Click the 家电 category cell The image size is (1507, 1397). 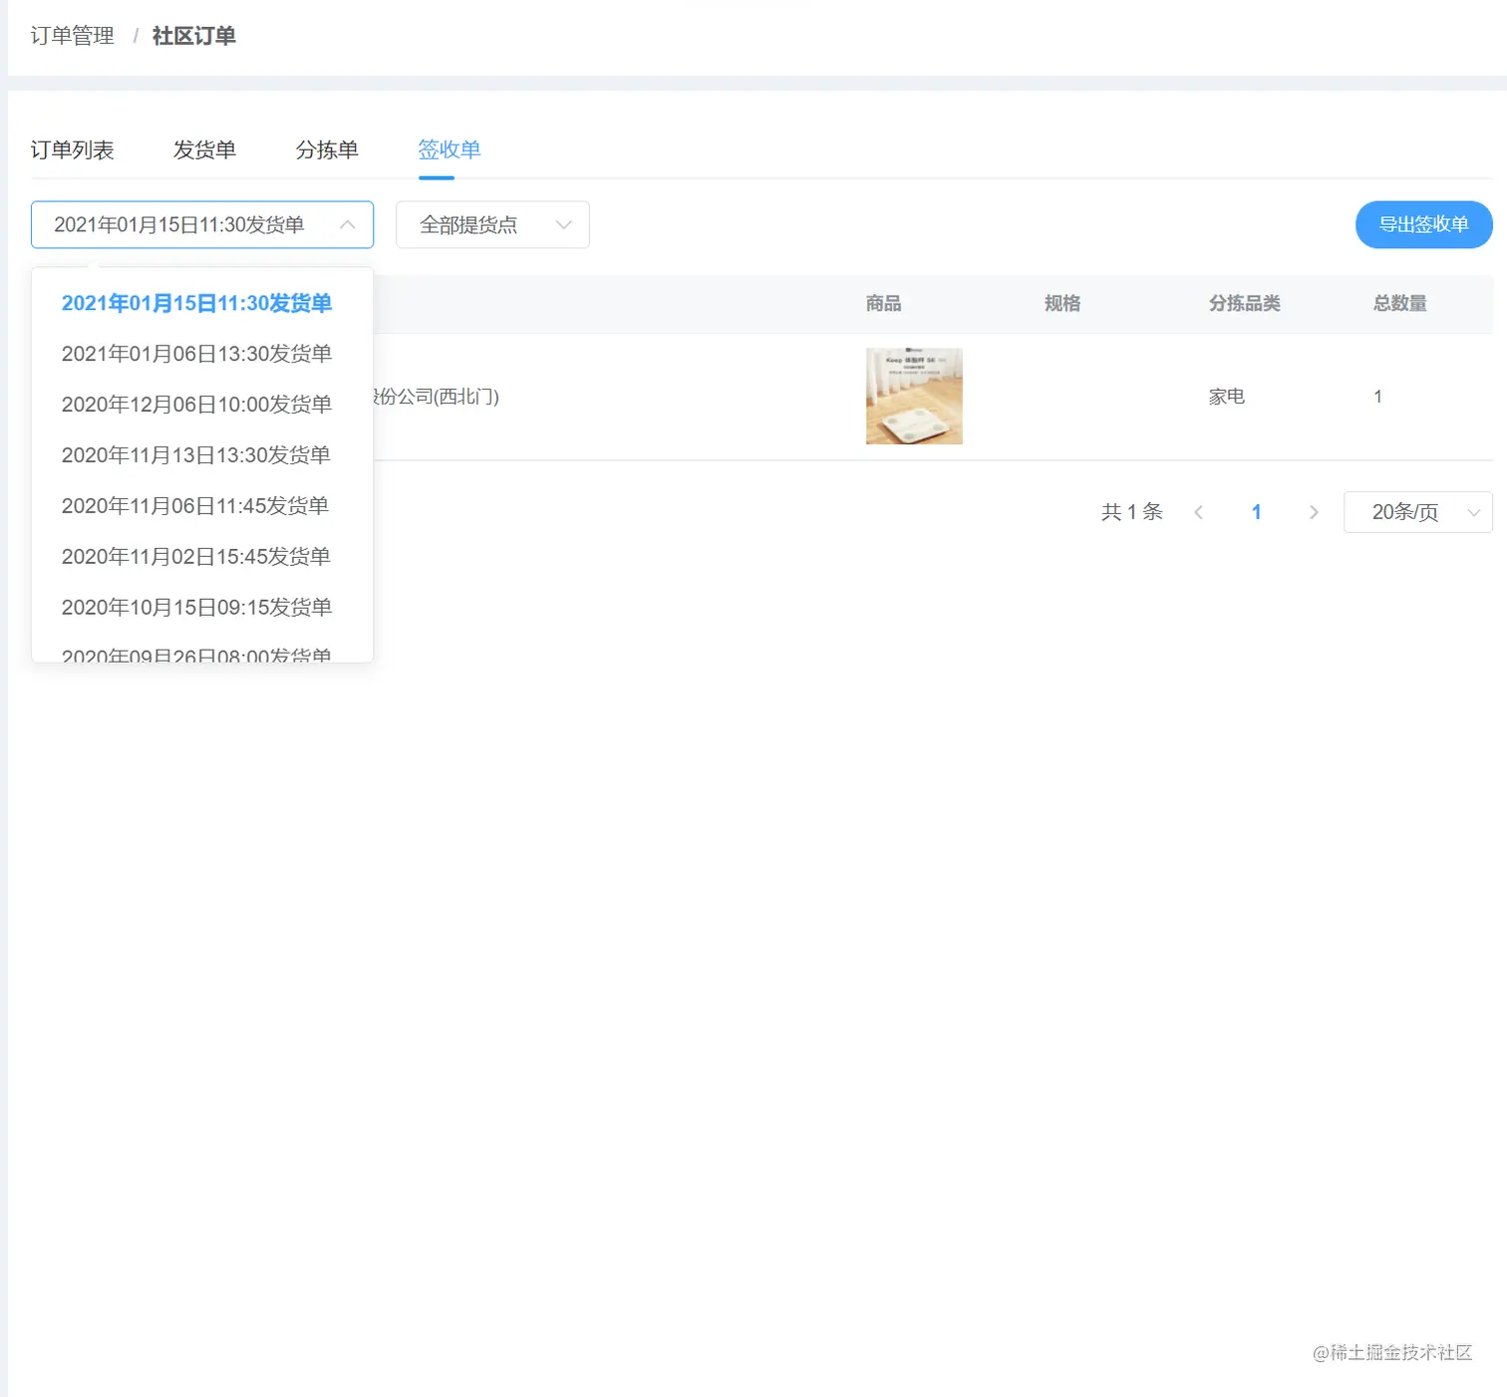pos(1227,397)
